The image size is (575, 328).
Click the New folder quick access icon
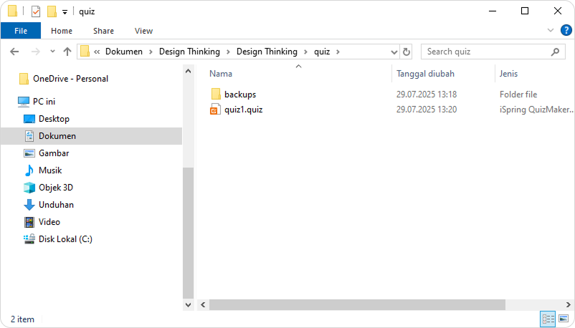tap(52, 11)
